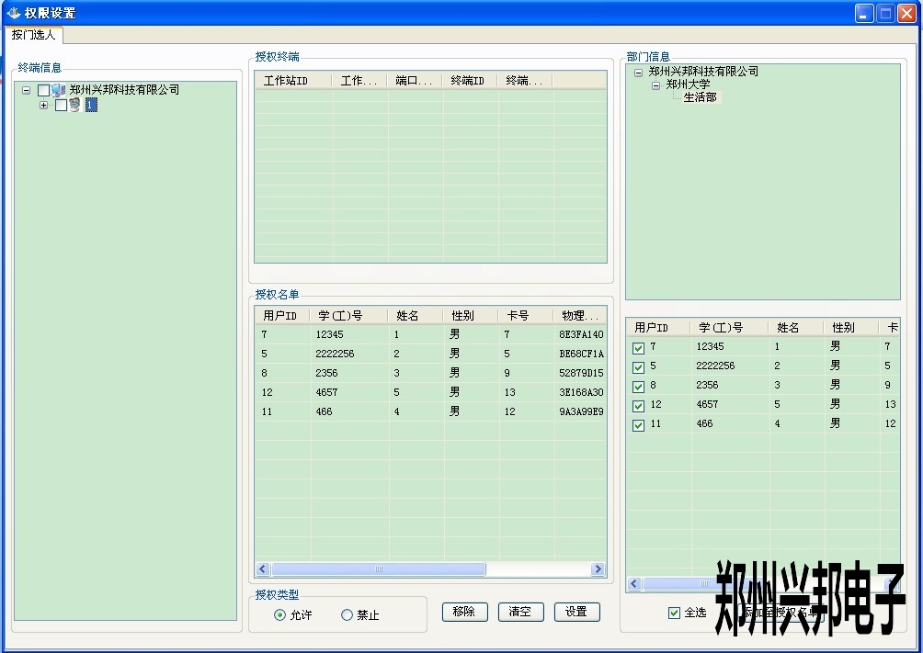Screen dimensions: 923x653
Task: Select 郑州兴邦科技有限公司 label in terminal tree
Action: 124,89
